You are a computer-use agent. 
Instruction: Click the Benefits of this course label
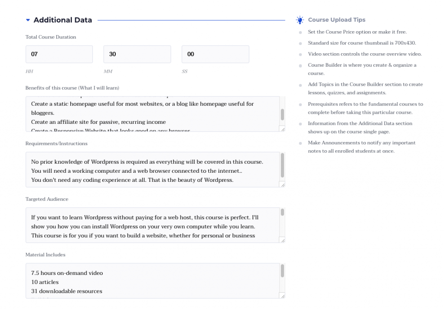click(x=72, y=88)
